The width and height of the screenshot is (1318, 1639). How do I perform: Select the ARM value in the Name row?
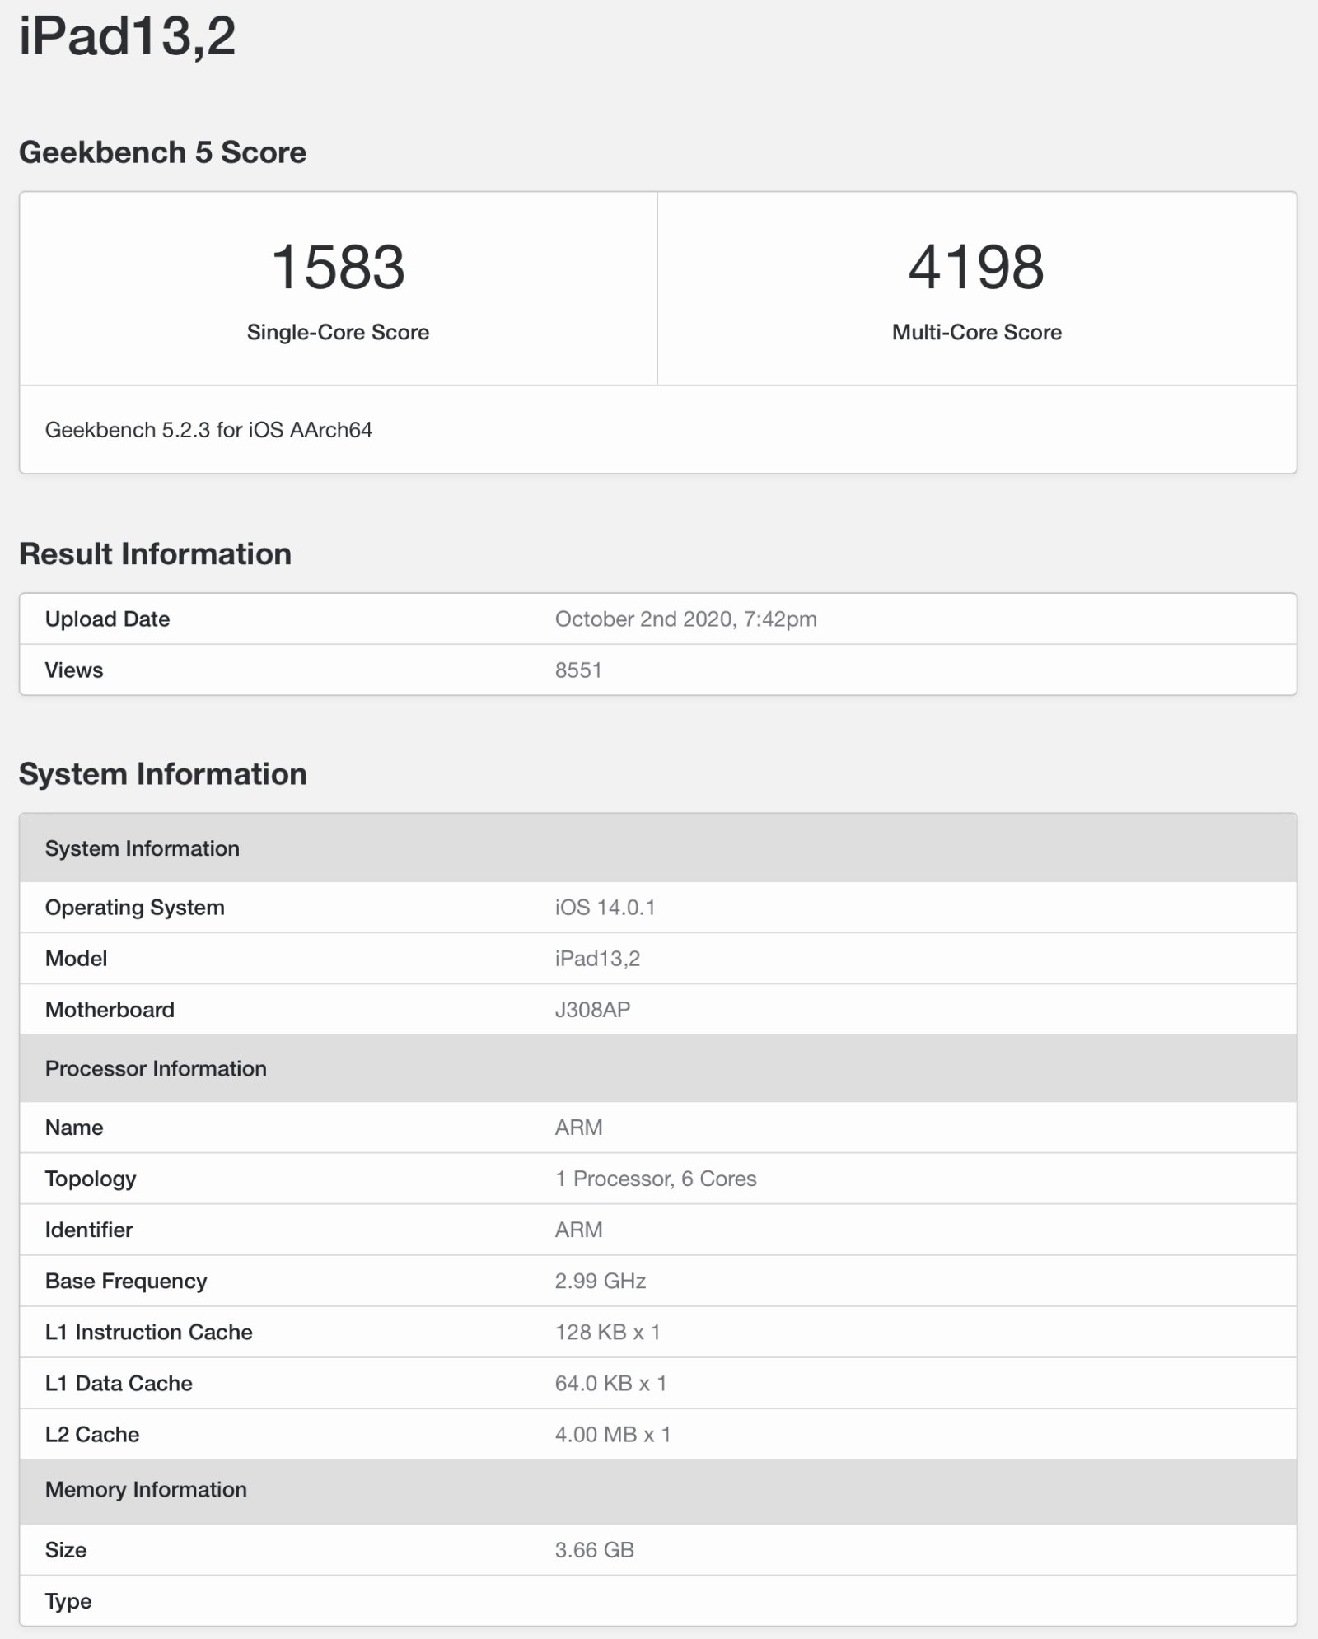point(578,1128)
